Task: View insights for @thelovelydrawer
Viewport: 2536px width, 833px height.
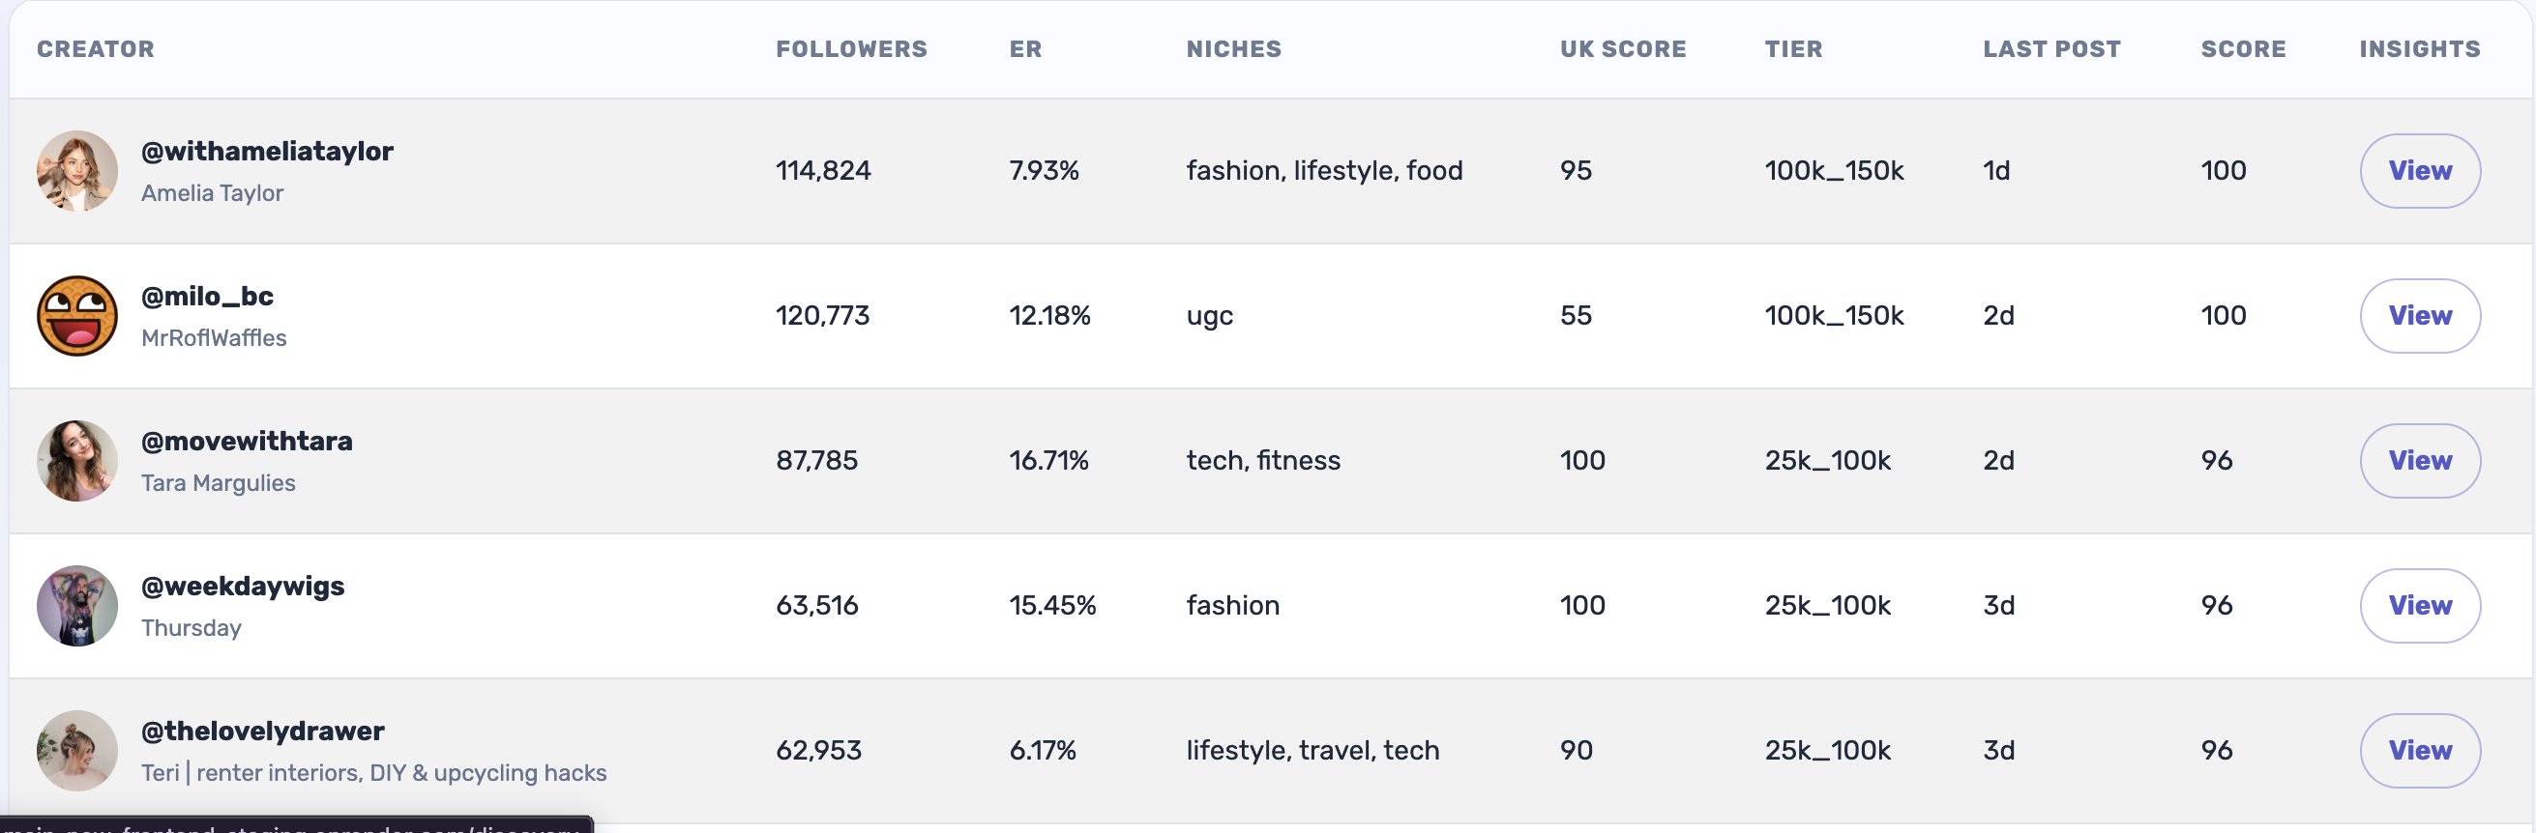Action: pyautogui.click(x=2420, y=749)
